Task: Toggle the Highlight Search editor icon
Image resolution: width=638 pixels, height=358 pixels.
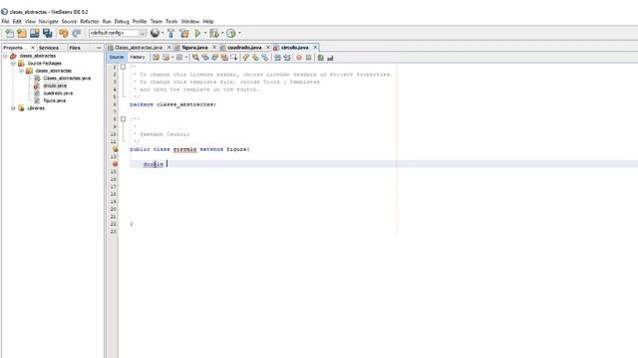Action: pos(224,58)
